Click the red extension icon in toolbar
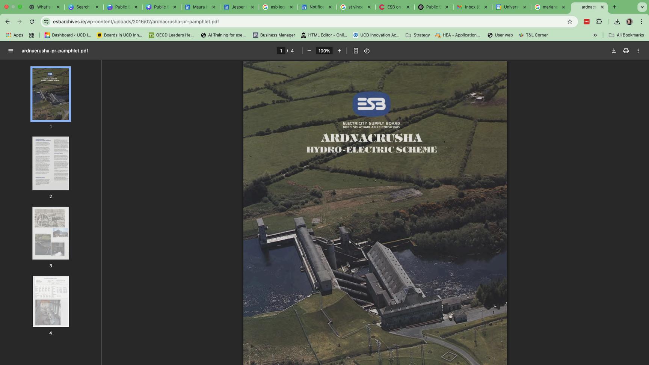 [587, 22]
